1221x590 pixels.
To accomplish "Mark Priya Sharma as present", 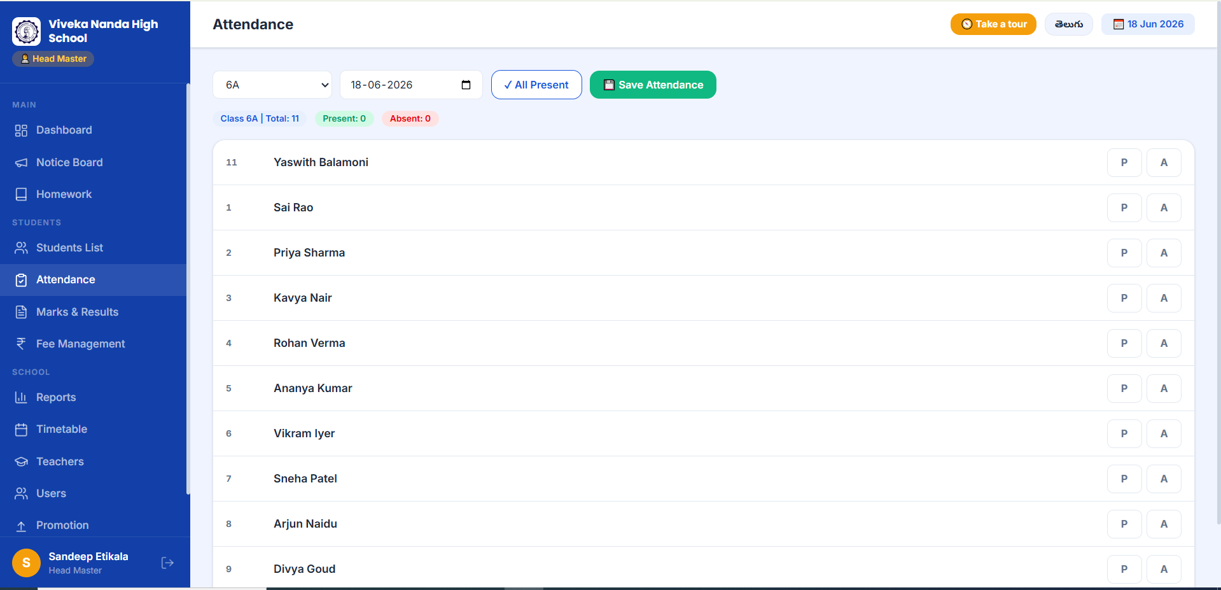I will (1124, 253).
